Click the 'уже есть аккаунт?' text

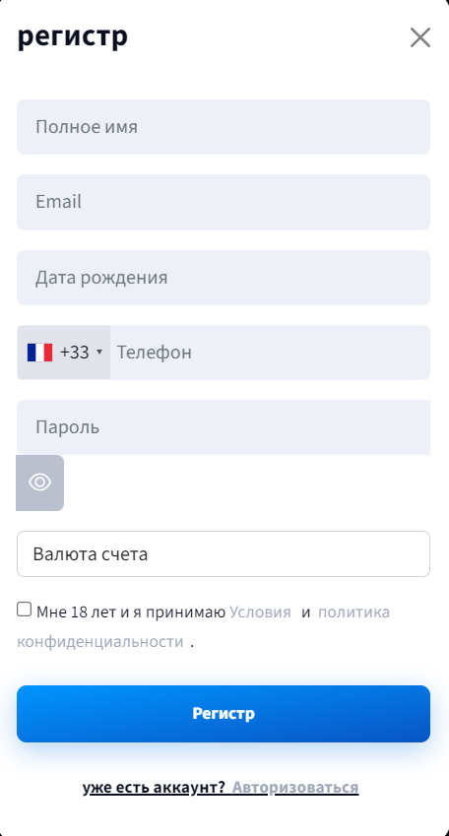pos(155,788)
